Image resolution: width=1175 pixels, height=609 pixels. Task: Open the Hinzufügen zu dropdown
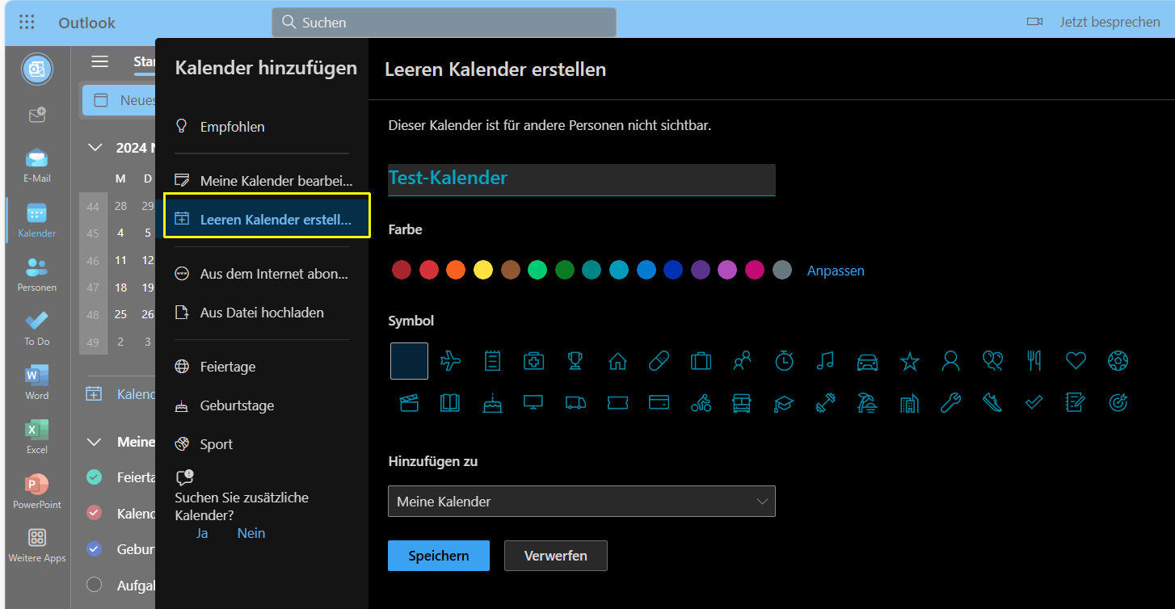(581, 502)
